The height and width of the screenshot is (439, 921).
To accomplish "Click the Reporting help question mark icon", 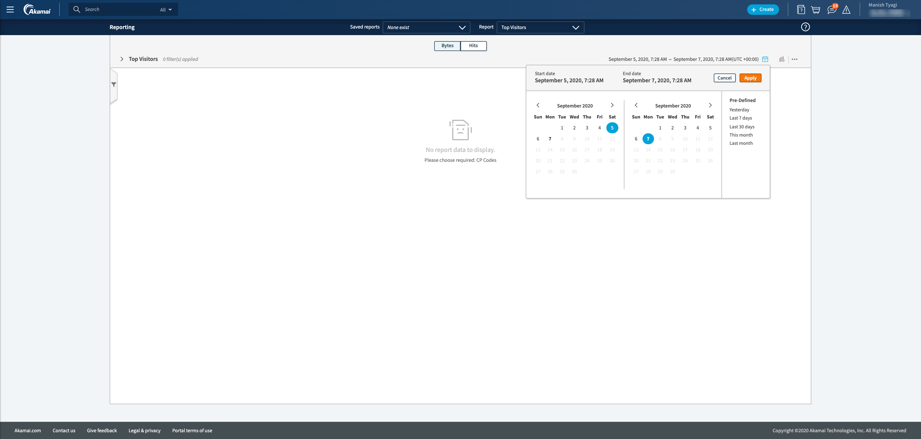I will [x=805, y=27].
